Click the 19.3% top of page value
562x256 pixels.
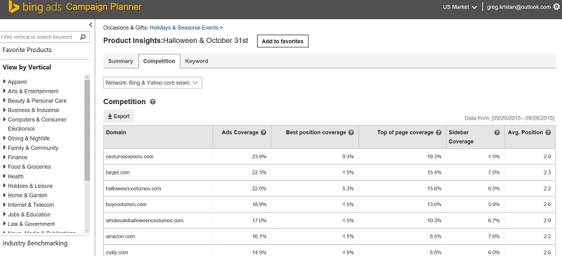(434, 157)
